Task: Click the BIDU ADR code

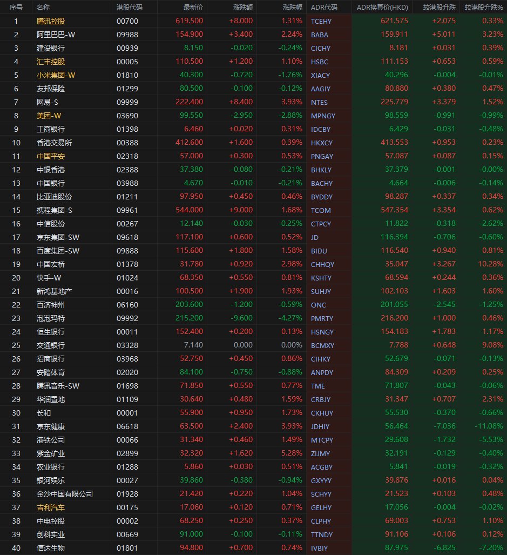Action: click(319, 251)
